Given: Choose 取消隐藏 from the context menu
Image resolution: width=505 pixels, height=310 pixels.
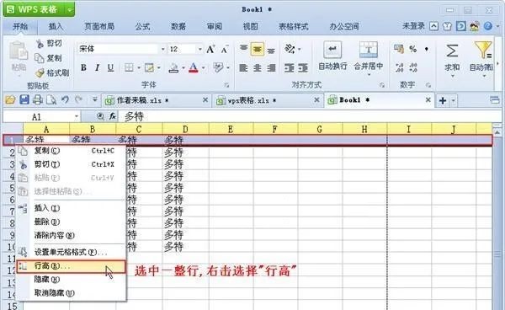Looking at the screenshot, I should (x=72, y=293).
